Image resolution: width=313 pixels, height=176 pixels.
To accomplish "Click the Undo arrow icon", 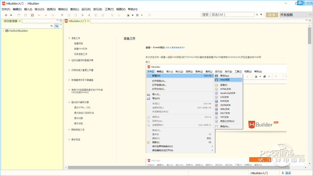I will coord(39,15).
